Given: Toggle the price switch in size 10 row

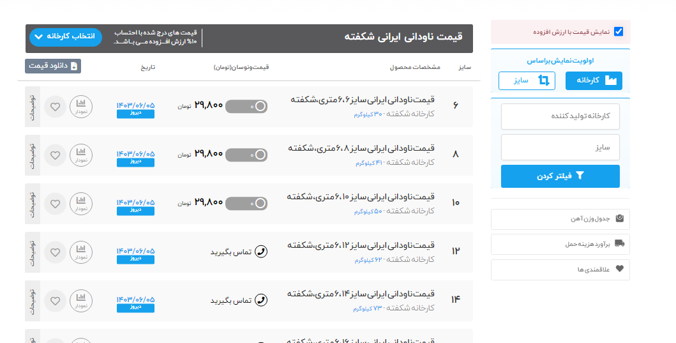Looking at the screenshot, I should pos(246,203).
